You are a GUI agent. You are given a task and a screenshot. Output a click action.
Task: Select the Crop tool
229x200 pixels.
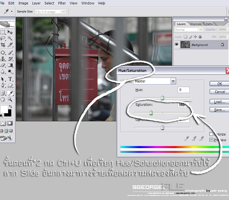pos(3,45)
